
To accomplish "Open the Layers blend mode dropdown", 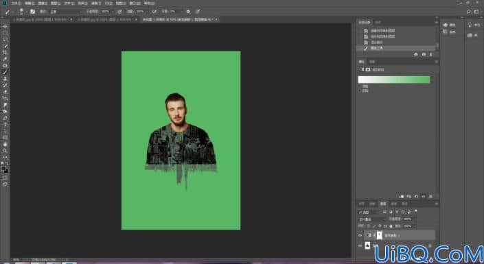I will (x=372, y=219).
